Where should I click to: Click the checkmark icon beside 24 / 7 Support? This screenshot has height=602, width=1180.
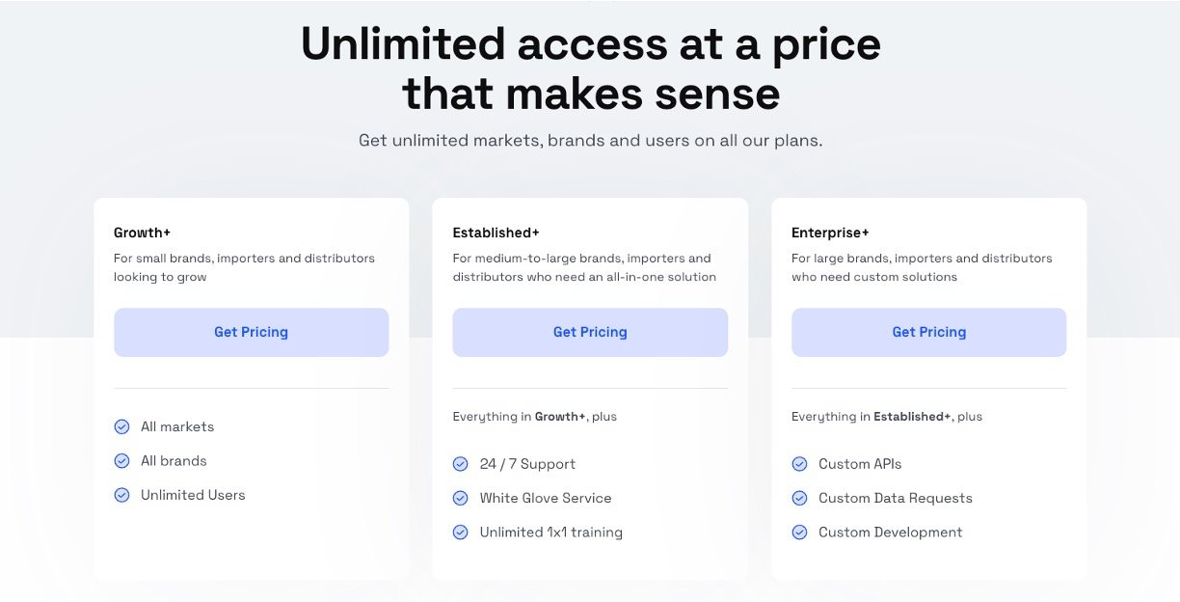tap(461, 464)
